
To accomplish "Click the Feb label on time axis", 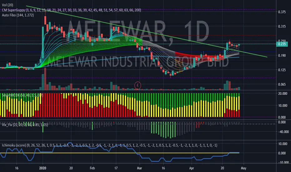I will [x=92, y=168].
